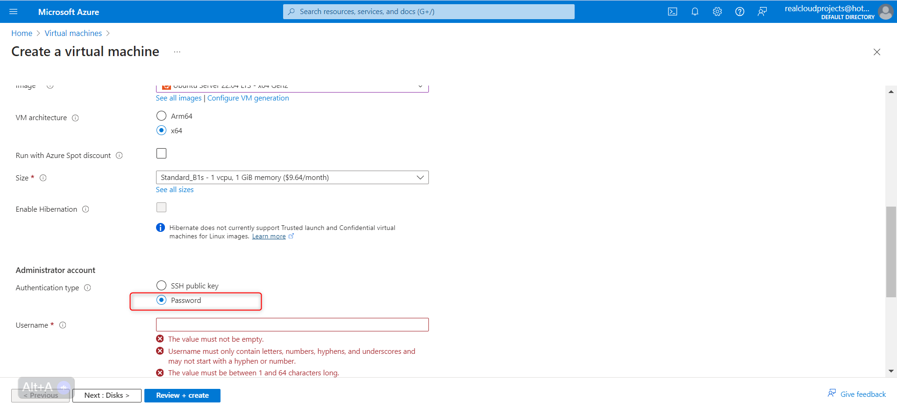Click the Image field info icon
The width and height of the screenshot is (897, 416).
click(50, 86)
